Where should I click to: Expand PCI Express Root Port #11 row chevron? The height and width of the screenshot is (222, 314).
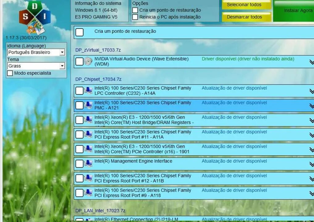click(312, 135)
